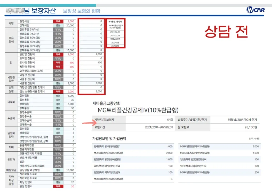
Task: Click the '교통사고처리 지원금' row label
Action: (31, 153)
